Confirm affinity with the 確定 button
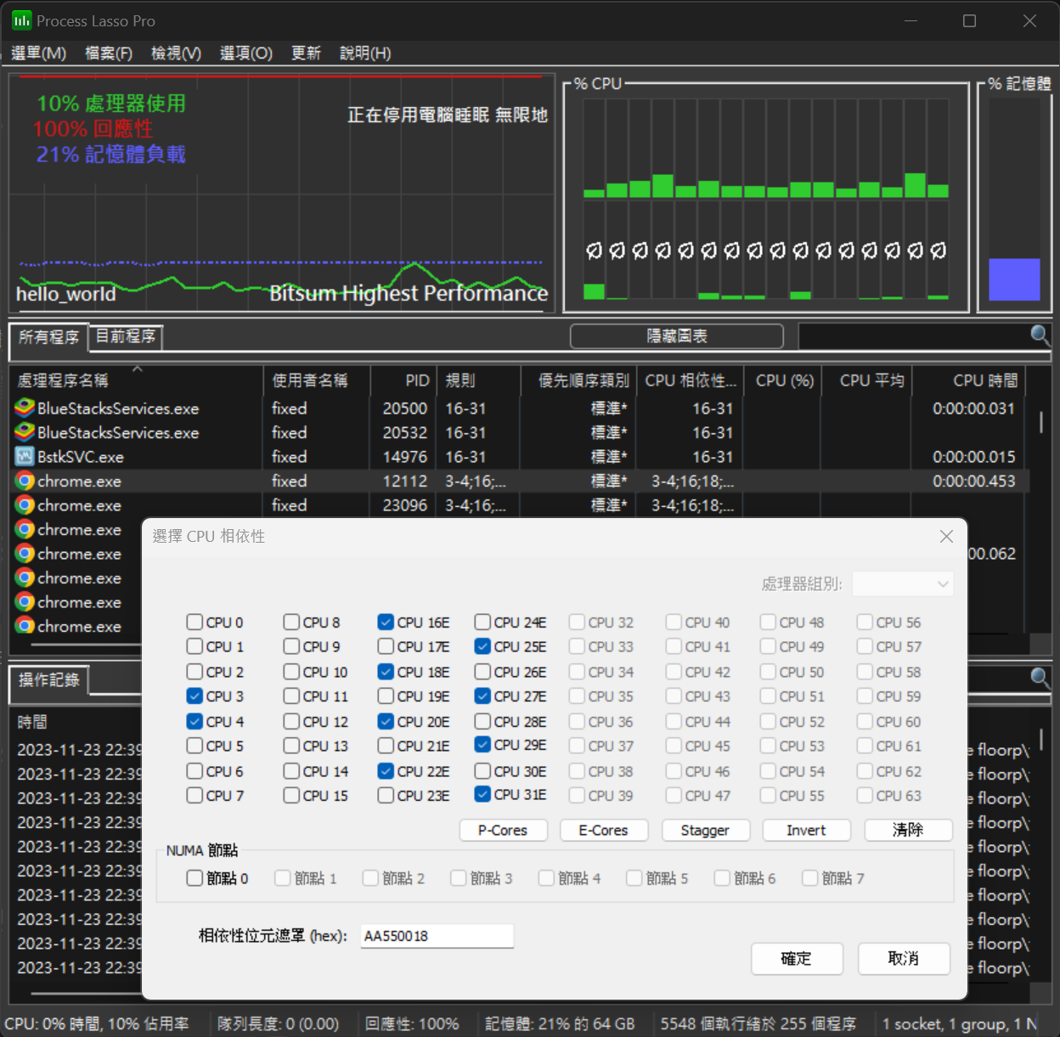This screenshot has width=1060, height=1037. (796, 959)
